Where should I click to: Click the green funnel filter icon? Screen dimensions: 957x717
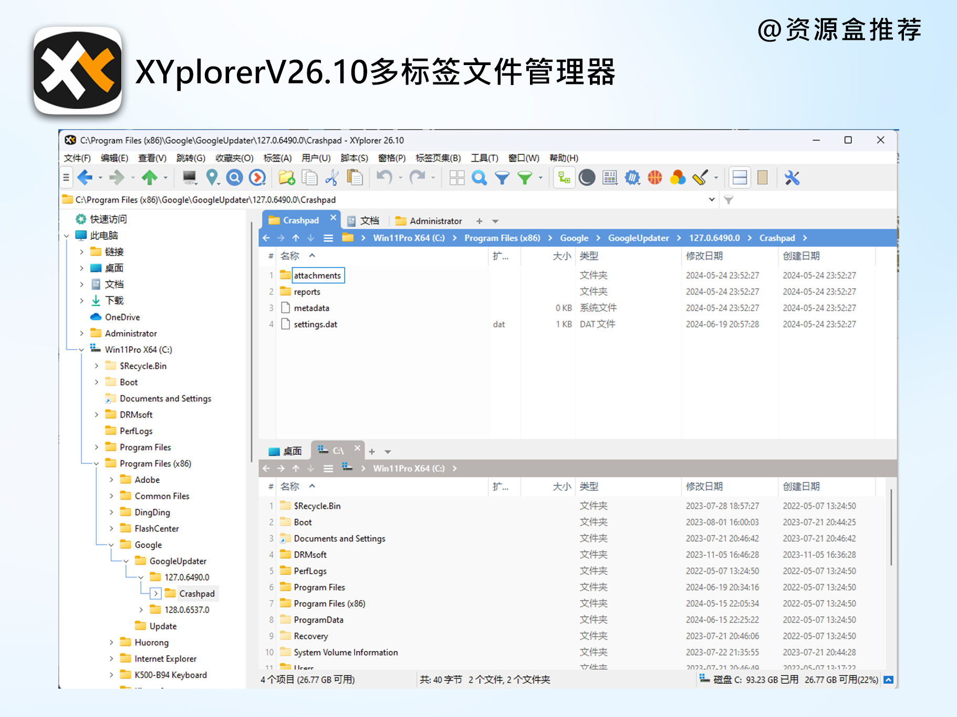tap(525, 178)
